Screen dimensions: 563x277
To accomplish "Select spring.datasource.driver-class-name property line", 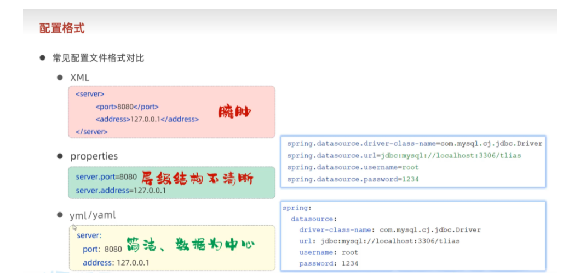I will point(415,144).
